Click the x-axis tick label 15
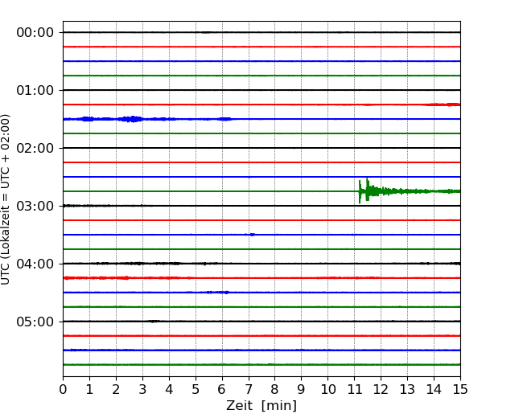 coord(460,389)
